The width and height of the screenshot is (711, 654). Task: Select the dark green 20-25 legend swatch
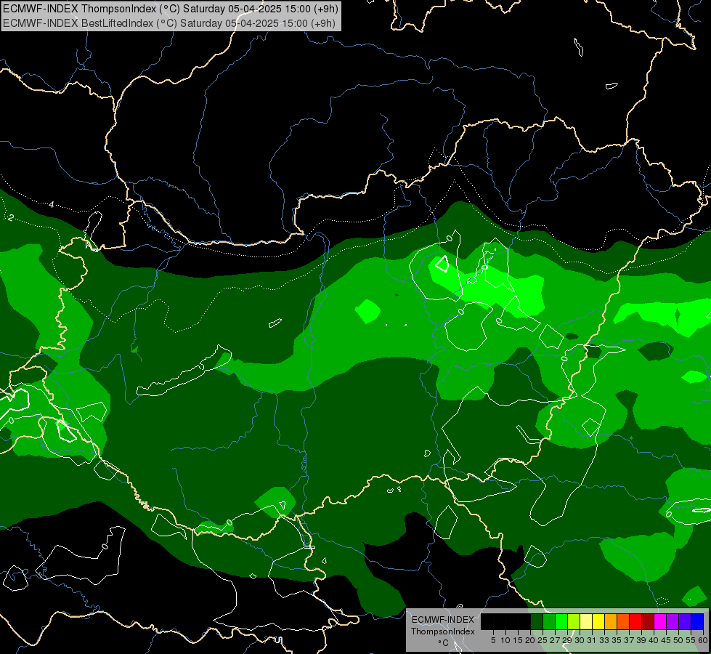pyautogui.click(x=537, y=621)
